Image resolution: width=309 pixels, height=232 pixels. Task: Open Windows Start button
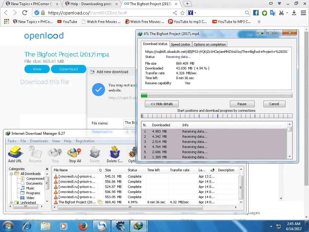pyautogui.click(x=8, y=226)
